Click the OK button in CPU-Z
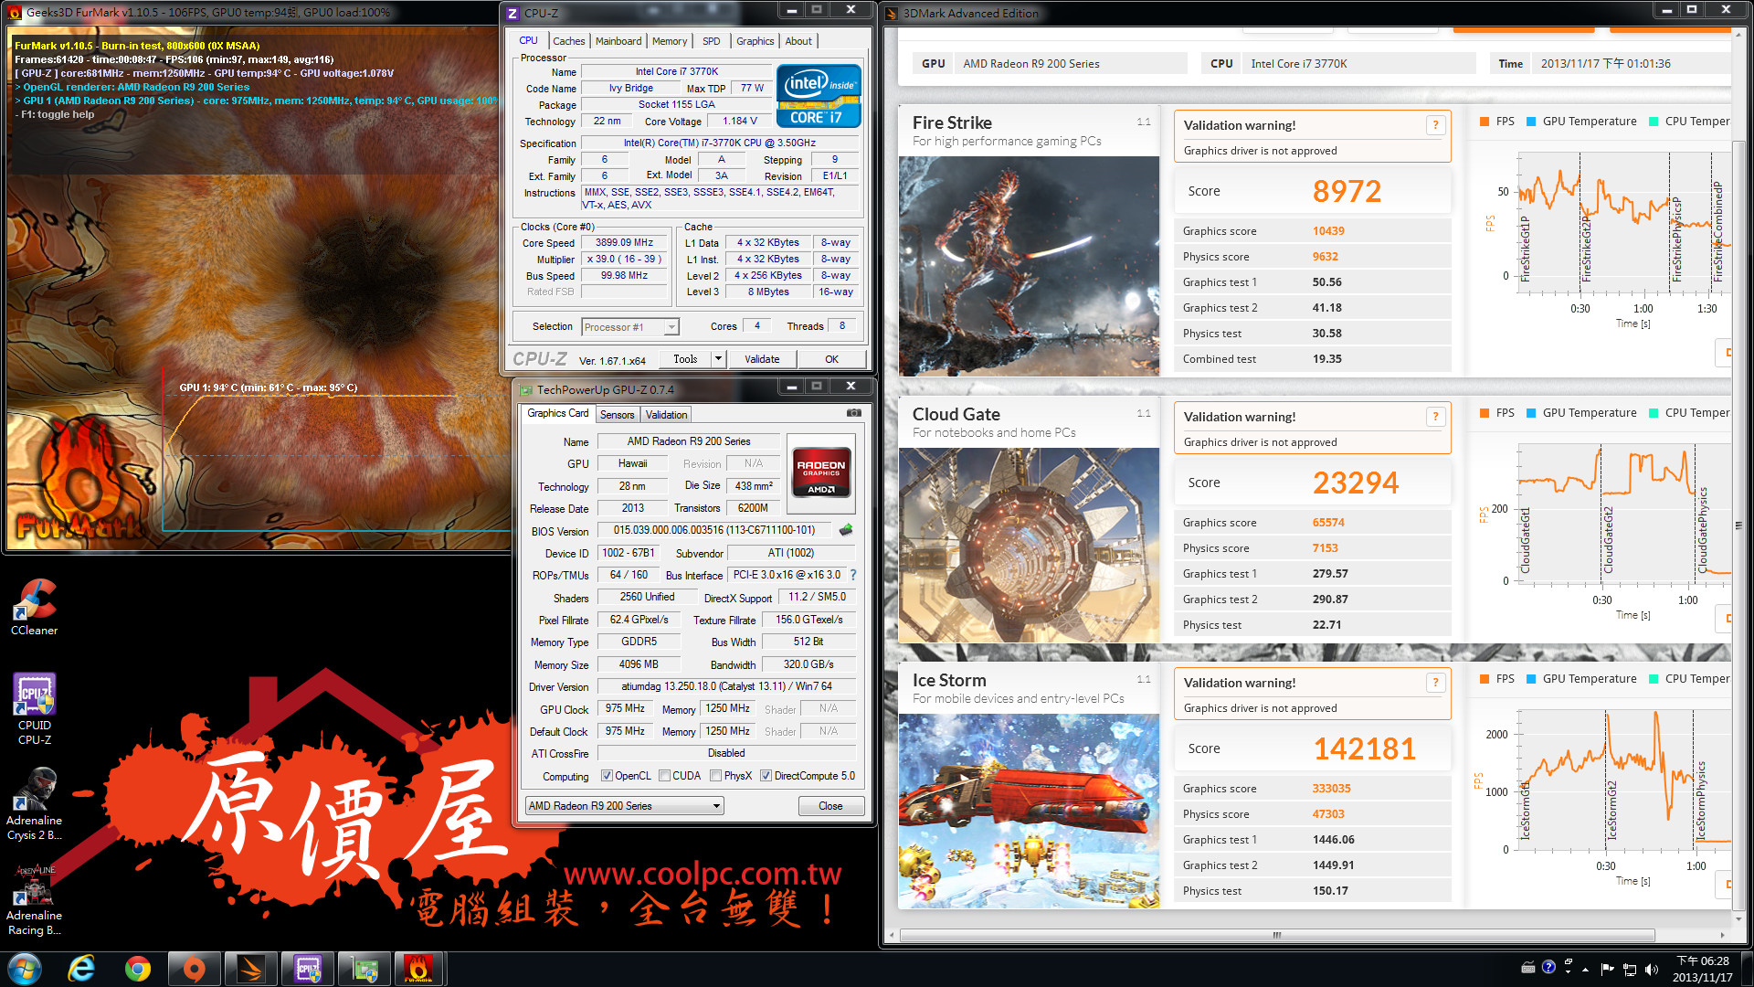 [x=831, y=359]
